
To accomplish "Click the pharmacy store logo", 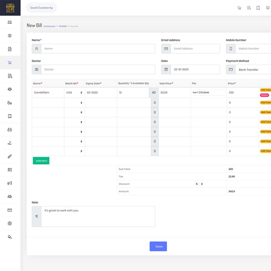I will 10,8.
